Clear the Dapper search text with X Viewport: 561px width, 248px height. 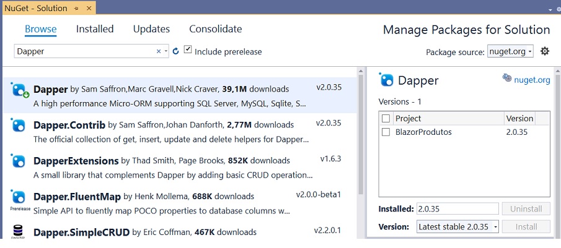coord(159,51)
